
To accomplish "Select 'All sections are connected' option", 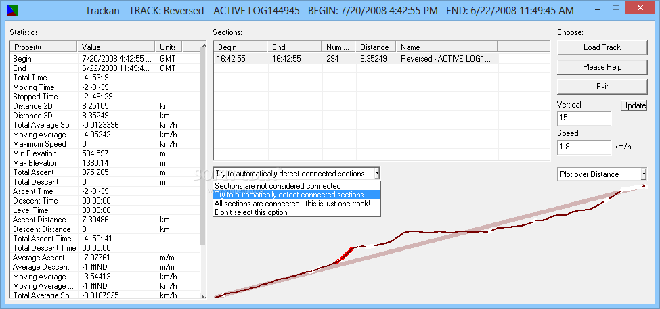I will point(296,204).
